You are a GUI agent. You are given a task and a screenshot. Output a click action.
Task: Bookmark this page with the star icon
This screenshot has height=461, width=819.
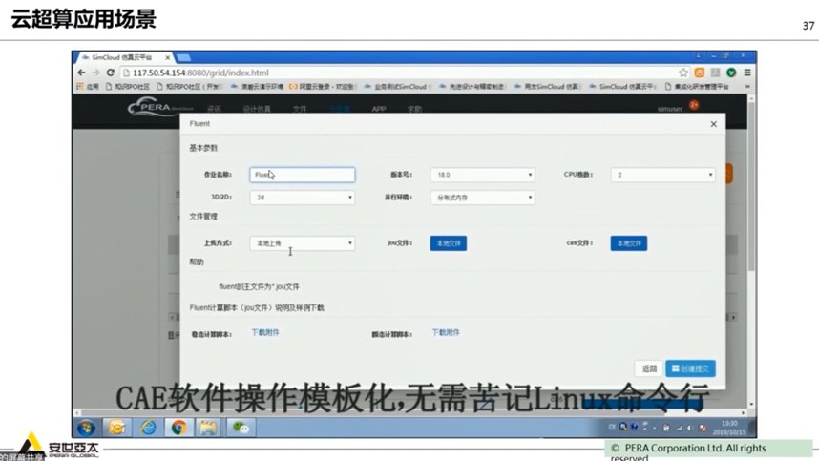coord(683,73)
